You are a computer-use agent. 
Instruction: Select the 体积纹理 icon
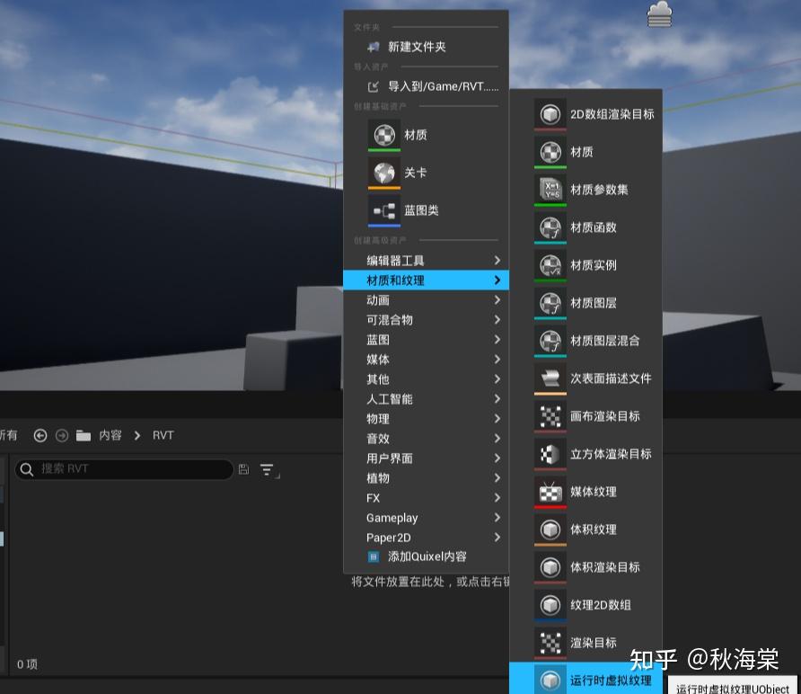pyautogui.click(x=550, y=529)
